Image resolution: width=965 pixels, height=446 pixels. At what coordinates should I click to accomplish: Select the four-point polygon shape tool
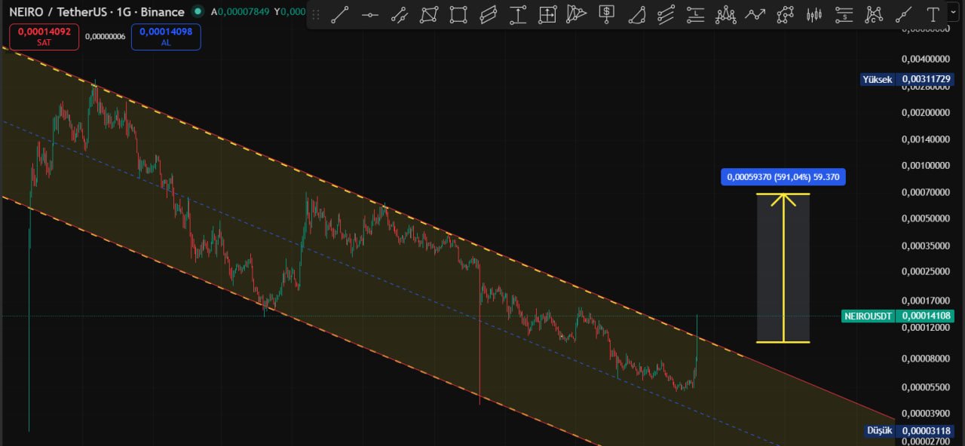point(429,14)
